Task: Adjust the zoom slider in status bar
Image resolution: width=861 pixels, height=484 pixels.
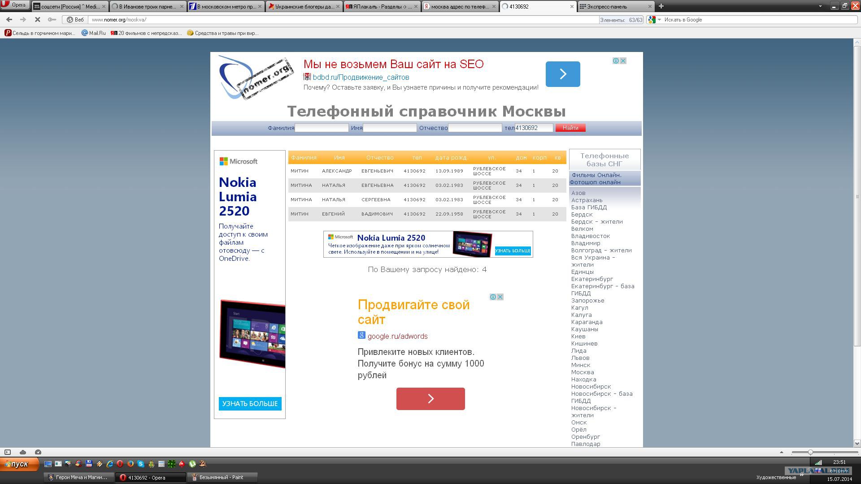Action: point(810,452)
